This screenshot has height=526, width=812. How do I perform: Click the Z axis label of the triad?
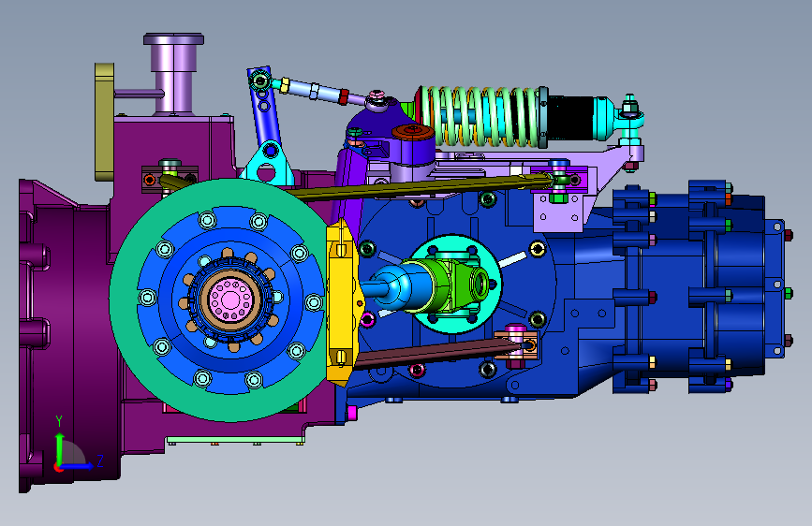tap(100, 460)
